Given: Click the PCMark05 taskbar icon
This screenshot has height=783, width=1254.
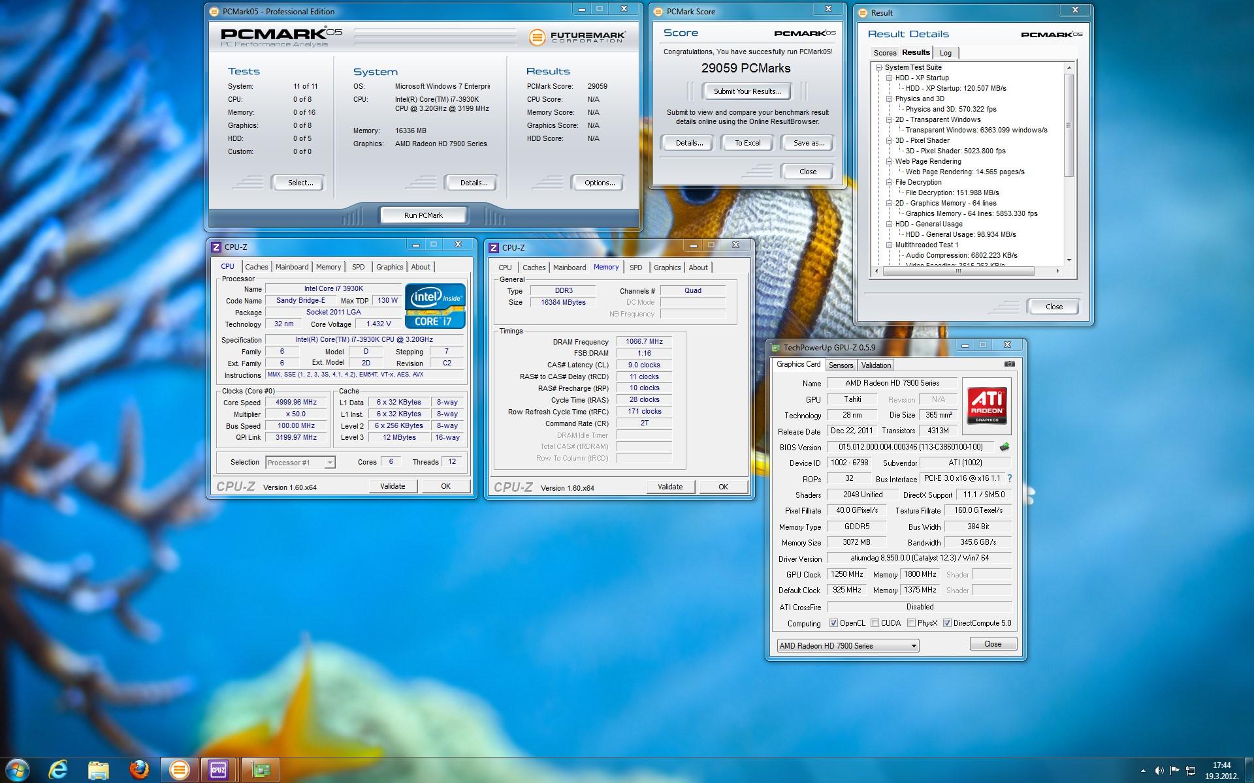Looking at the screenshot, I should (179, 770).
